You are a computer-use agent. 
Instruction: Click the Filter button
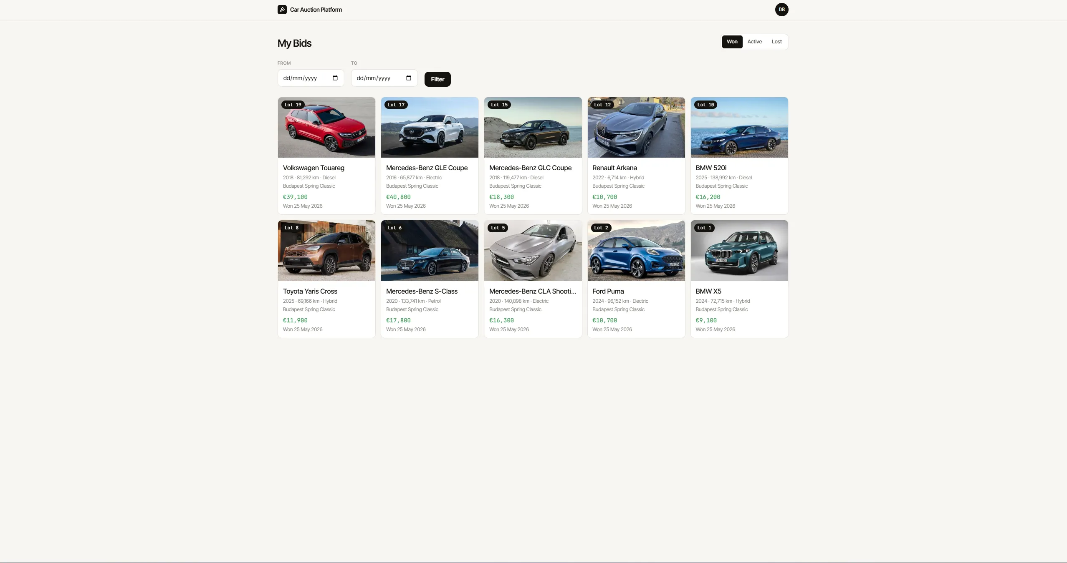point(437,79)
